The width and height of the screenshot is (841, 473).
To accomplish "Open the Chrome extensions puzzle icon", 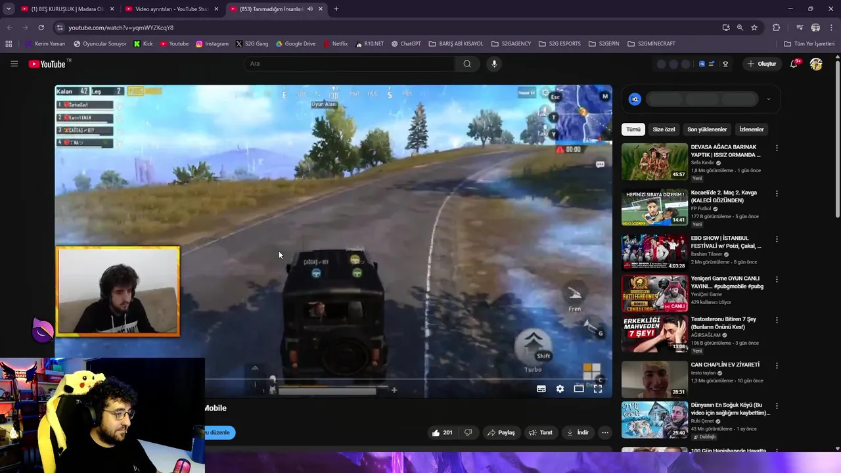I will point(776,28).
